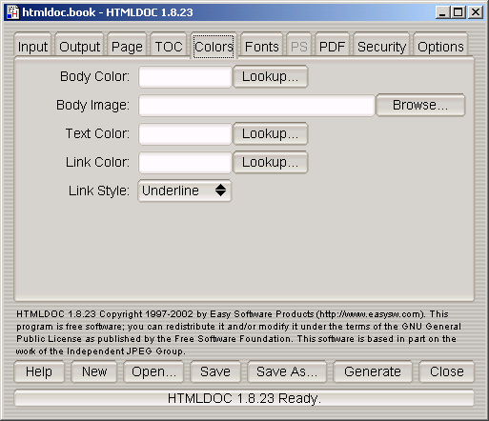This screenshot has height=421, width=489.
Task: Focus the Body Image path field
Action: click(256, 105)
